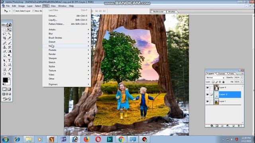Image resolution: width=255 pixels, height=143 pixels.
Task: Click Create new set folder icon
Action: [222, 126]
